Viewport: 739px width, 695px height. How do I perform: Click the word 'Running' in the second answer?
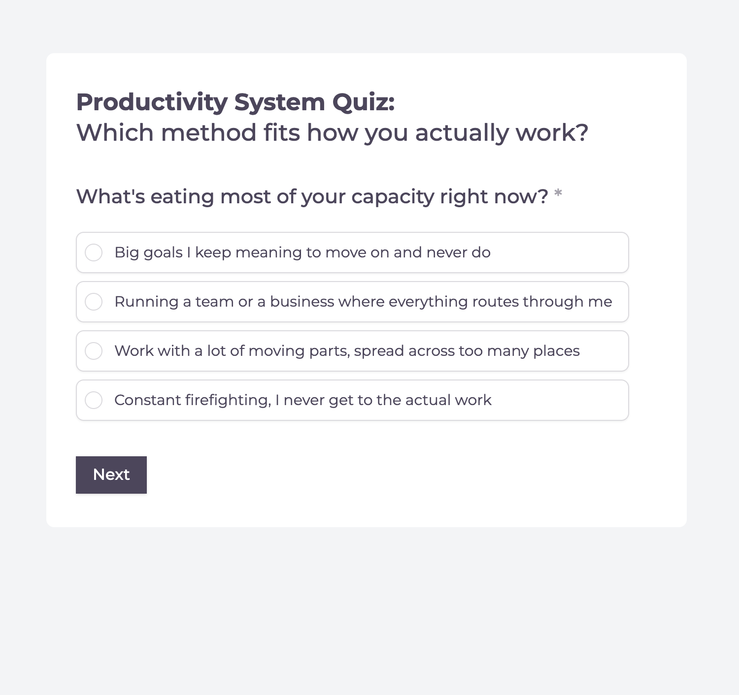point(146,302)
